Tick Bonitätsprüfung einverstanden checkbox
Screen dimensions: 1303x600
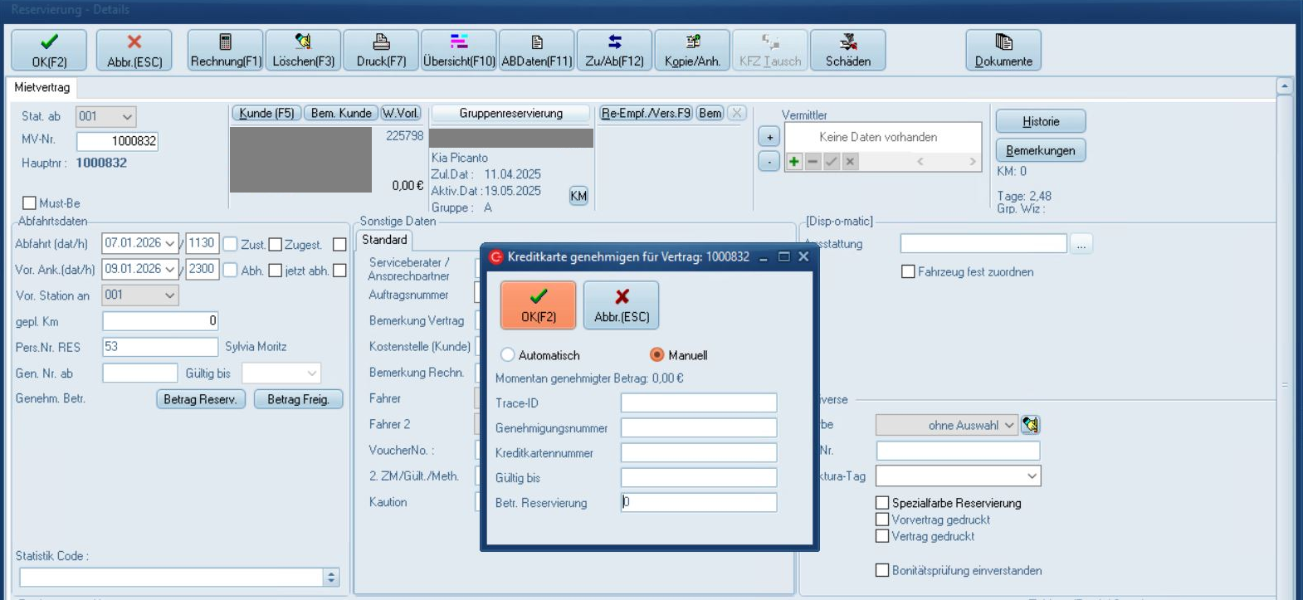coord(882,570)
